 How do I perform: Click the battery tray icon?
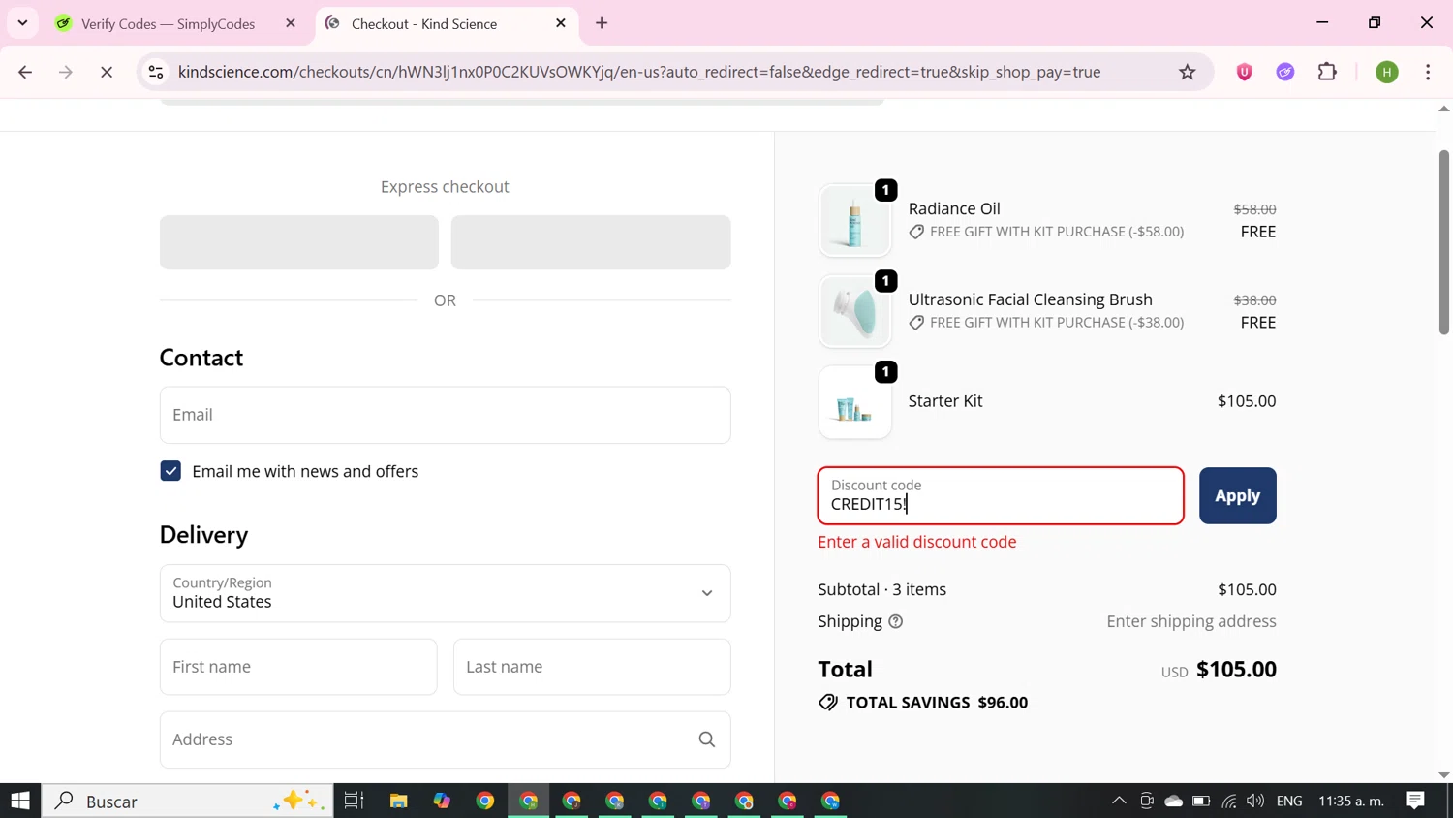pyautogui.click(x=1201, y=801)
